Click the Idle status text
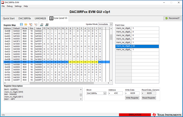183x117 pixels. click(3, 115)
